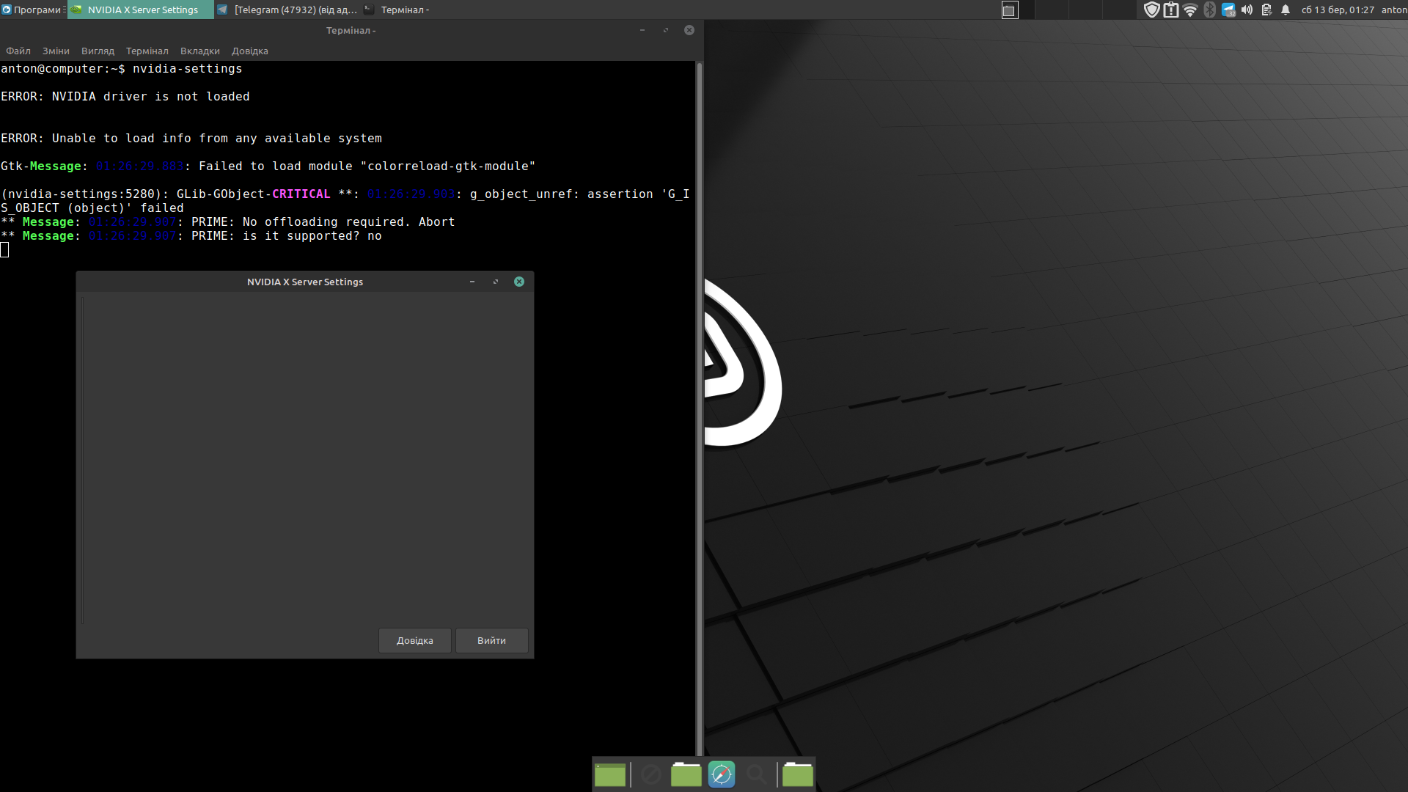Maximize the Термінал window
The height and width of the screenshot is (792, 1408).
(666, 30)
